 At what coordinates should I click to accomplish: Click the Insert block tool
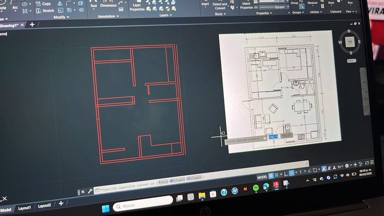pyautogui.click(x=205, y=4)
